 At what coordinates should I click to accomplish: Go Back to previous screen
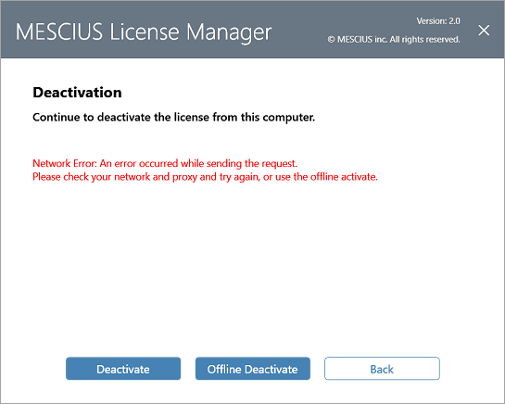tap(382, 369)
